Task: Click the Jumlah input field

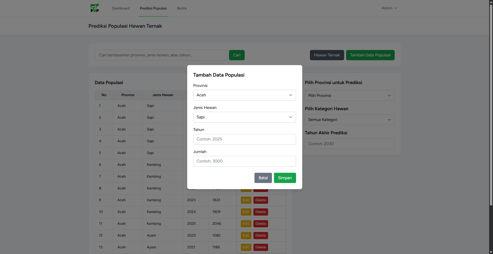Action: click(x=244, y=161)
